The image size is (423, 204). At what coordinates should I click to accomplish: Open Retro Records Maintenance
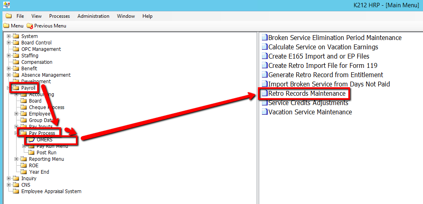click(x=307, y=93)
